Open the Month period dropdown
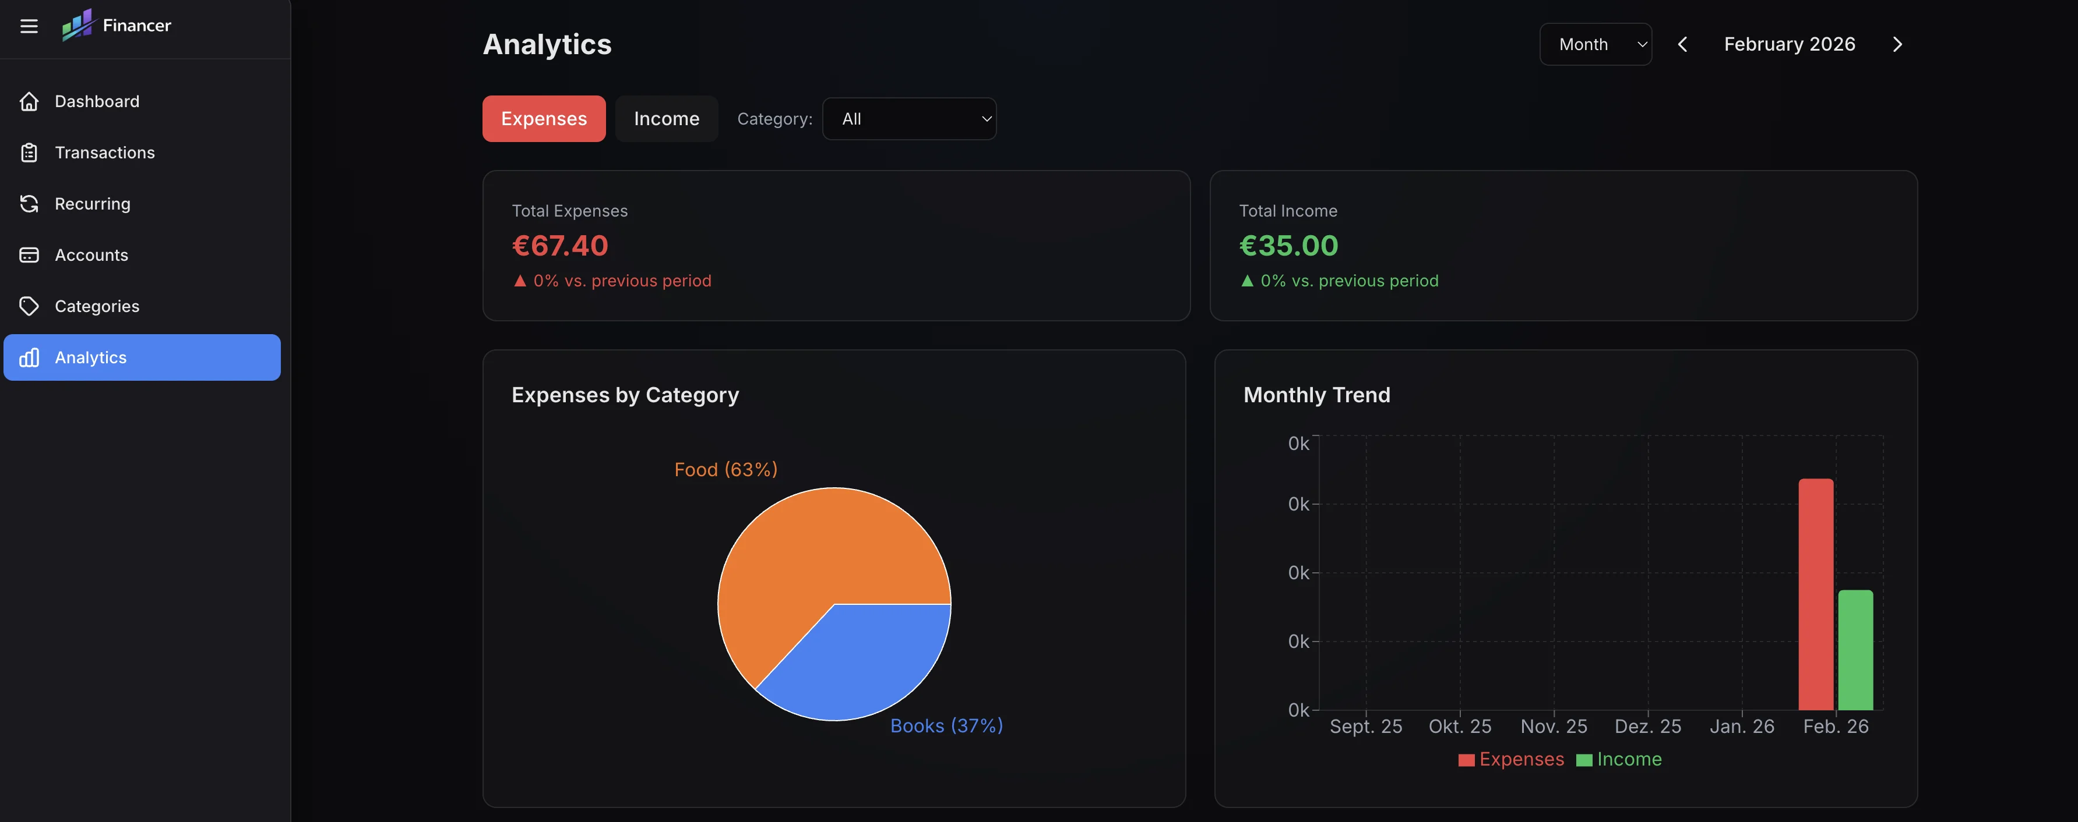2078x822 pixels. tap(1595, 44)
